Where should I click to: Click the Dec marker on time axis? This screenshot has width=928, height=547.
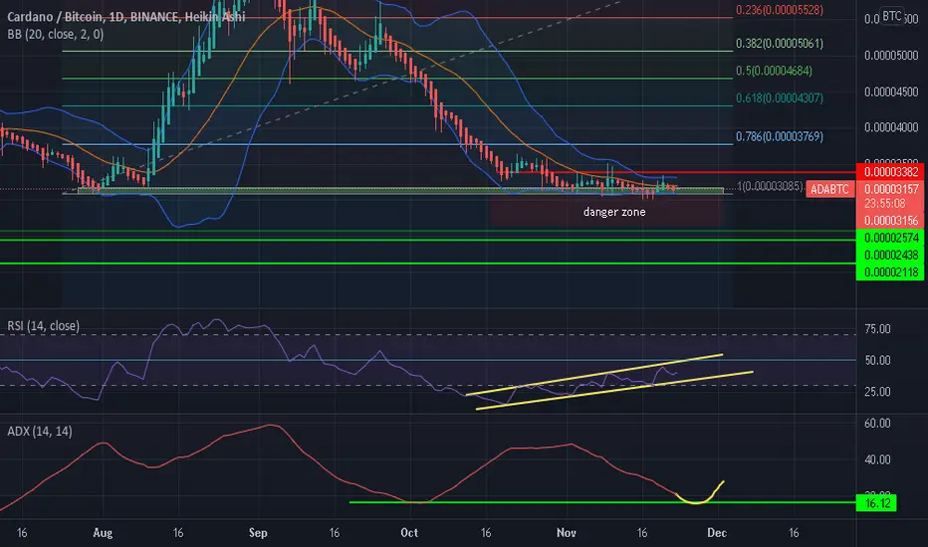click(x=717, y=533)
